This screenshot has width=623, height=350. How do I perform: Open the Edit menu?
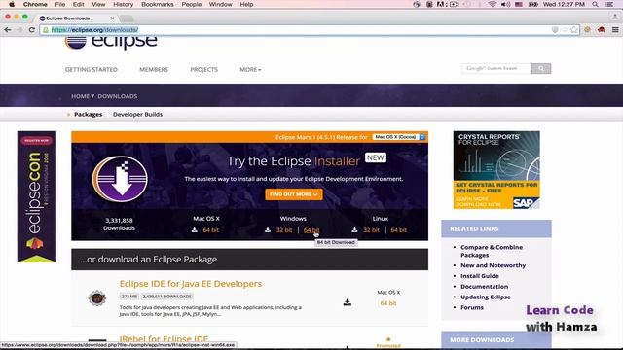pos(78,4)
